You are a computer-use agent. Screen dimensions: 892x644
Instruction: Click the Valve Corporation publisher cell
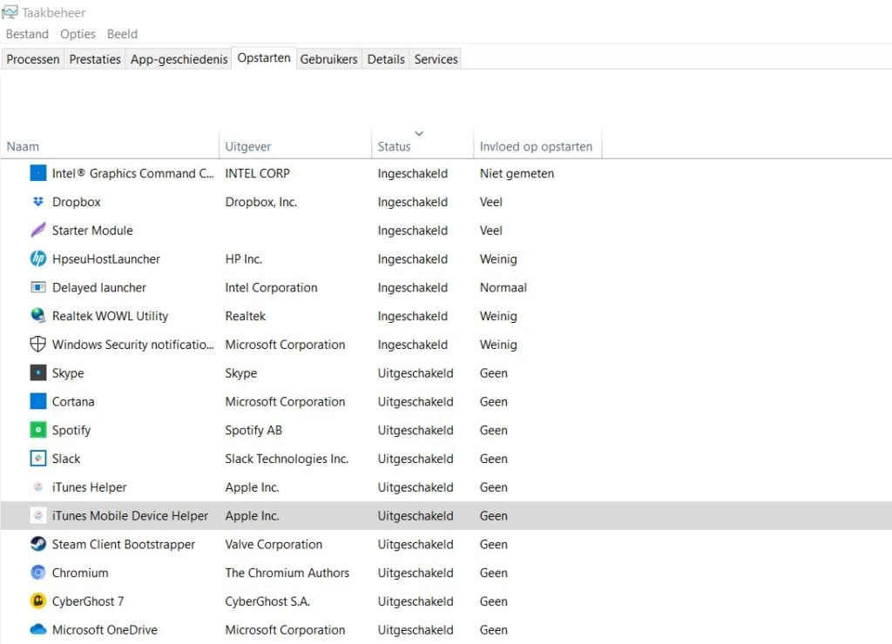[x=274, y=544]
